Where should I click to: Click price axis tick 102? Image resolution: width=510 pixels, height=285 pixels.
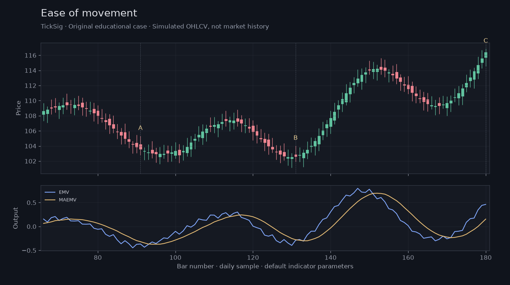(x=30, y=161)
